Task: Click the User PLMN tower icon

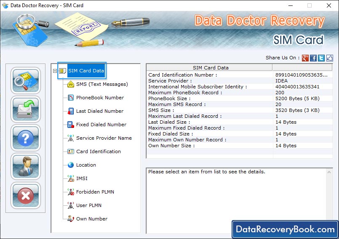Action: [x=71, y=205]
